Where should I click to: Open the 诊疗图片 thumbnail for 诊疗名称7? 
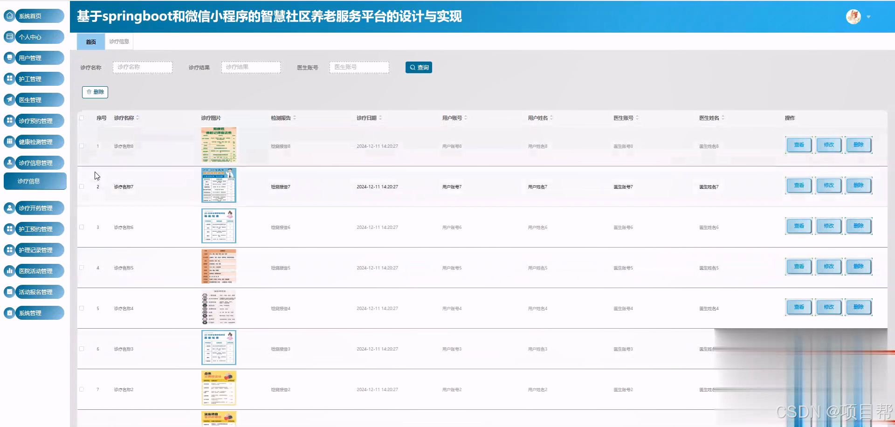tap(218, 185)
